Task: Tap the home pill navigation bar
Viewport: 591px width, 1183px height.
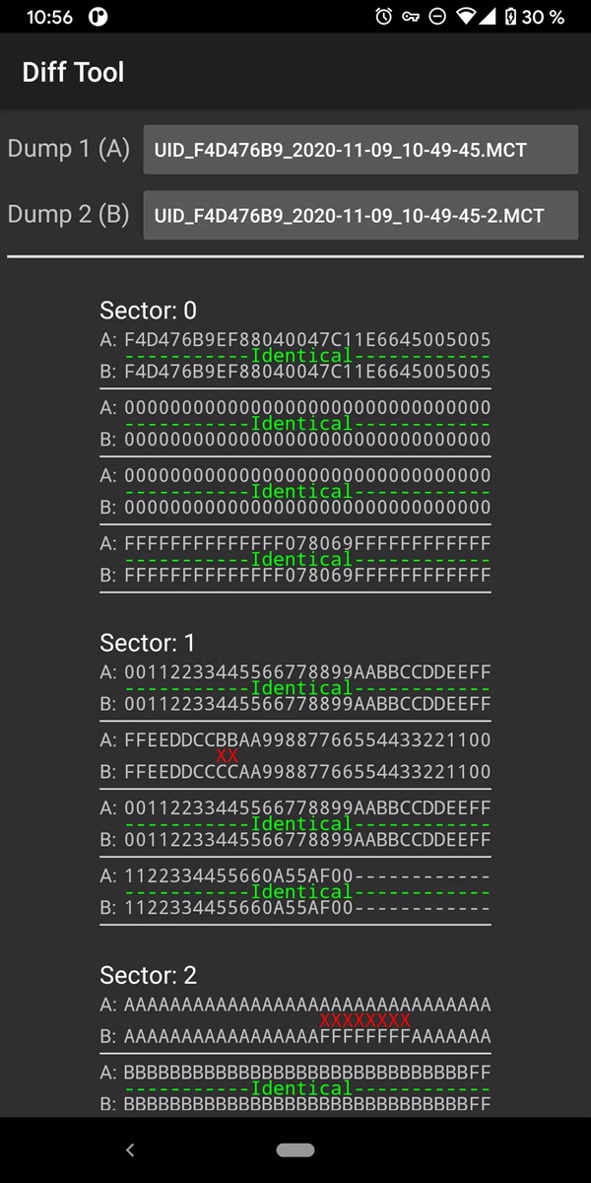Action: point(295,1149)
